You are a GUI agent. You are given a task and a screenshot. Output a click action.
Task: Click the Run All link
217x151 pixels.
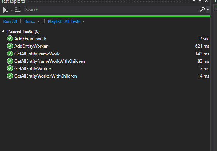click(10, 21)
